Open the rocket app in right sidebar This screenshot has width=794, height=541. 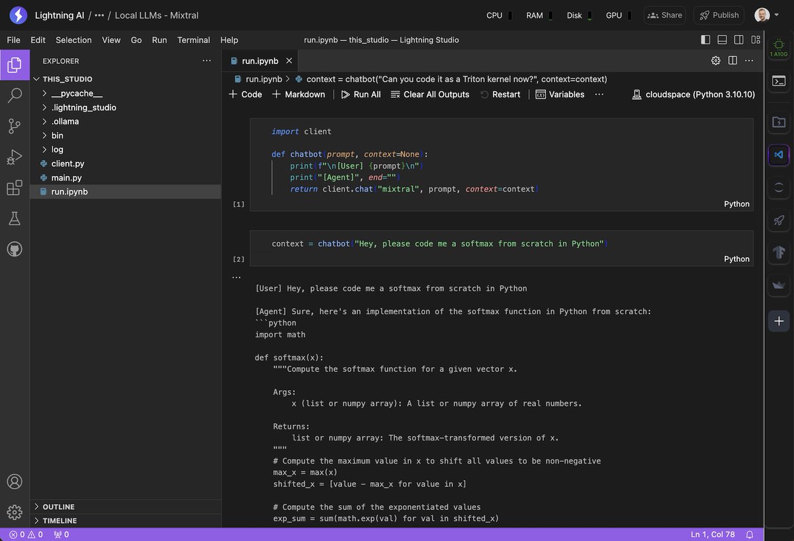pyautogui.click(x=779, y=220)
